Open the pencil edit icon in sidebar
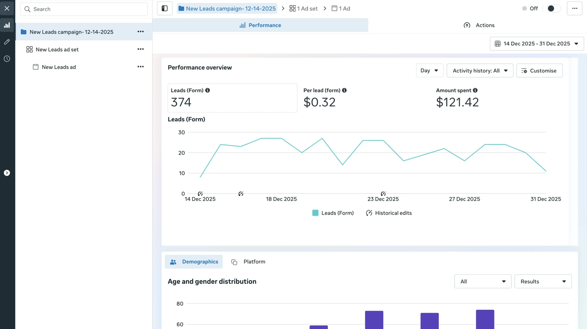Viewport: 587px width, 329px height. 7,42
